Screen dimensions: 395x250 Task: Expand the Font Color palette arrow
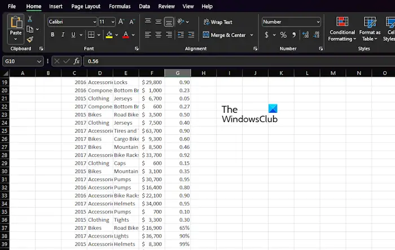click(133, 35)
